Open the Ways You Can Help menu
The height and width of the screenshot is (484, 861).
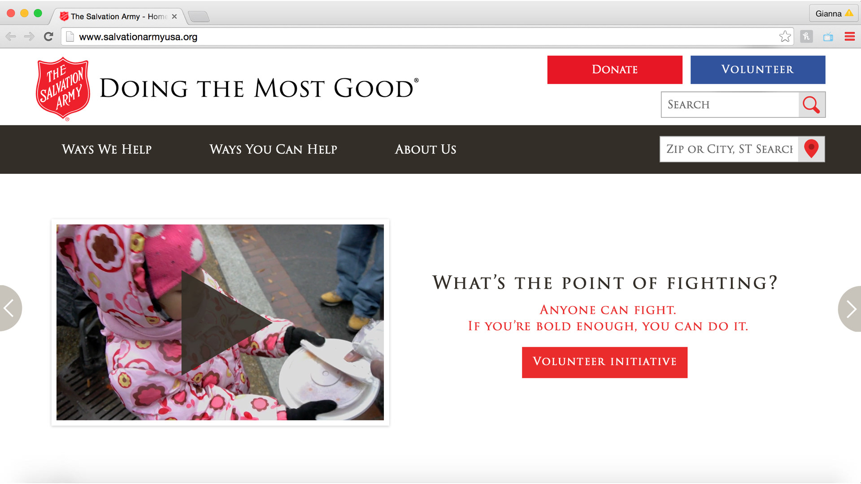pos(273,149)
